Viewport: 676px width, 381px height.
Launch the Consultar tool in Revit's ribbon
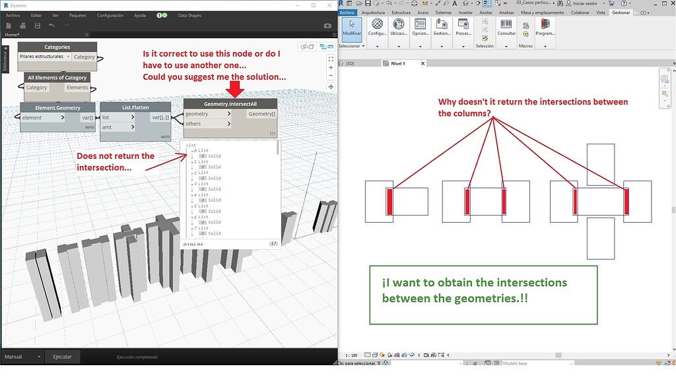506,30
